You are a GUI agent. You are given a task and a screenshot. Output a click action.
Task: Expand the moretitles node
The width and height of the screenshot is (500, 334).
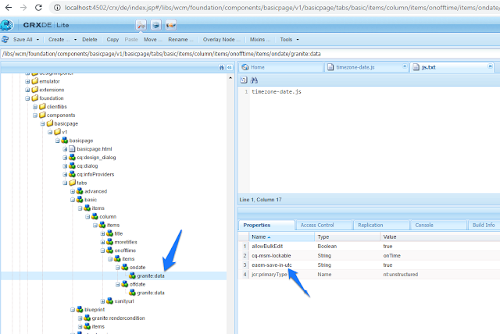click(102, 242)
